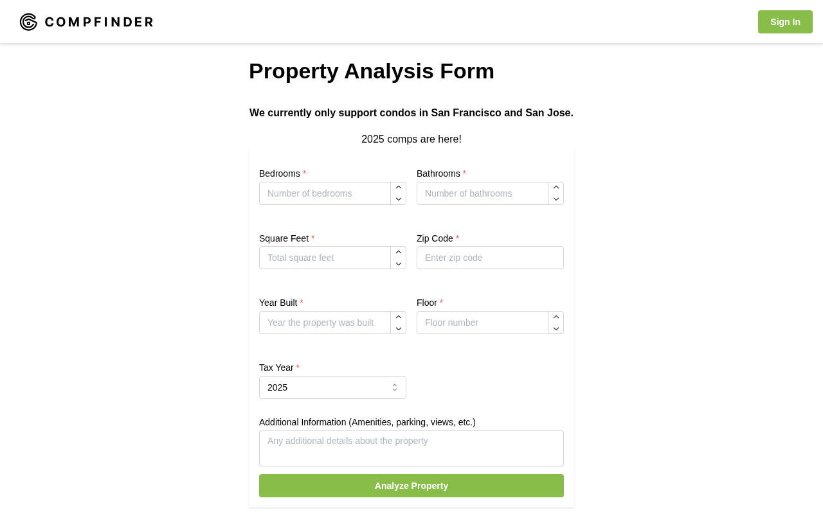
Task: Increase the Bedrooms count with up arrow
Action: coord(399,188)
